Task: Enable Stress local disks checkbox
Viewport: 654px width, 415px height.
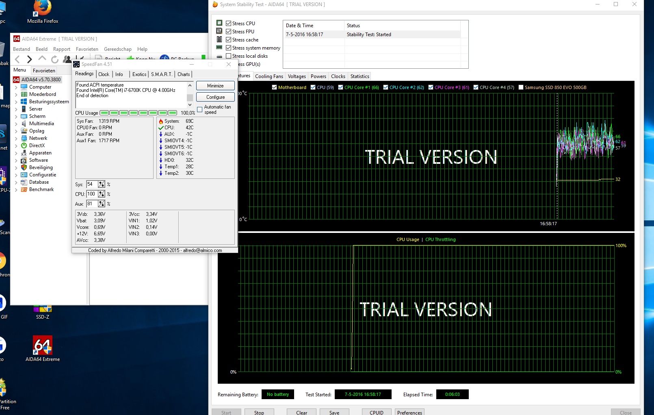Action: tap(229, 56)
